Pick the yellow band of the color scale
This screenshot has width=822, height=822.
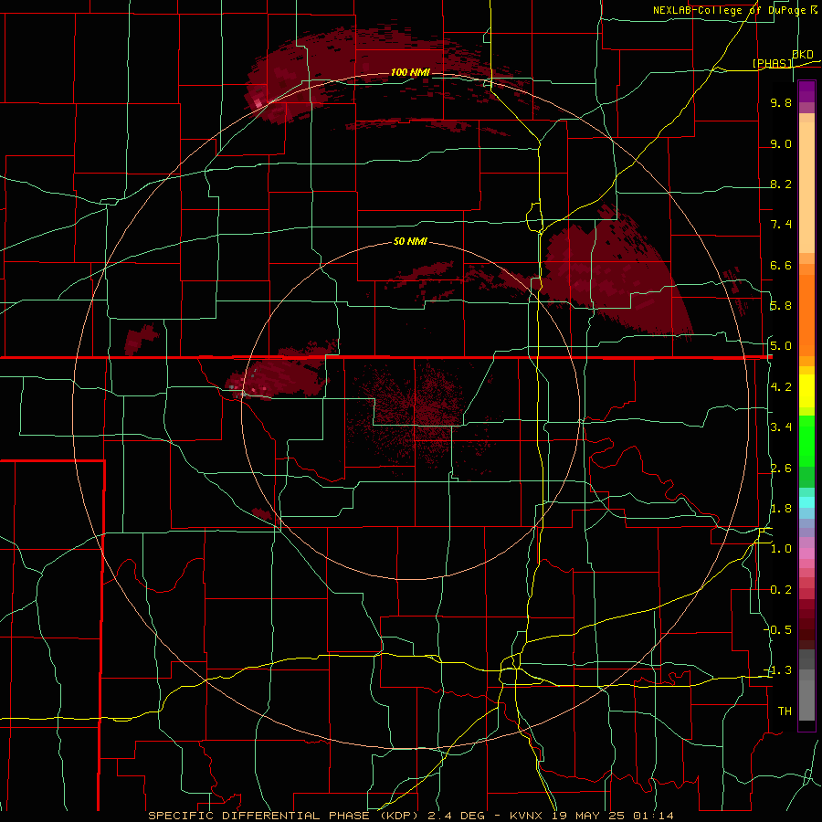click(806, 391)
